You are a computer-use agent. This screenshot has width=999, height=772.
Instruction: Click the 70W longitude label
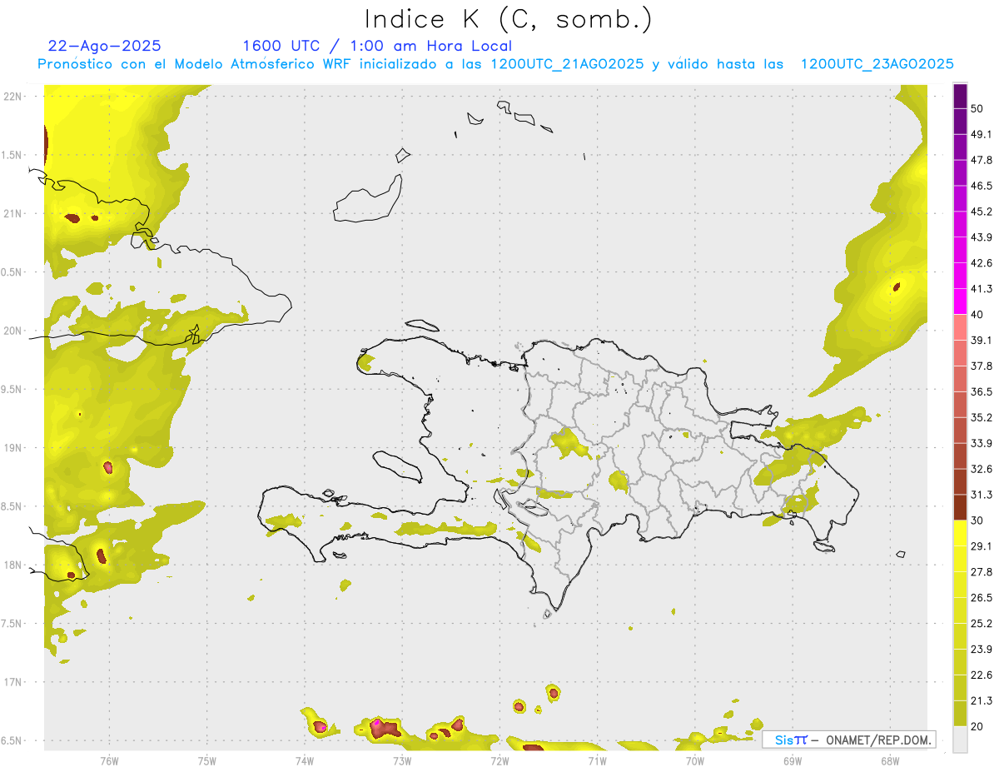695,760
